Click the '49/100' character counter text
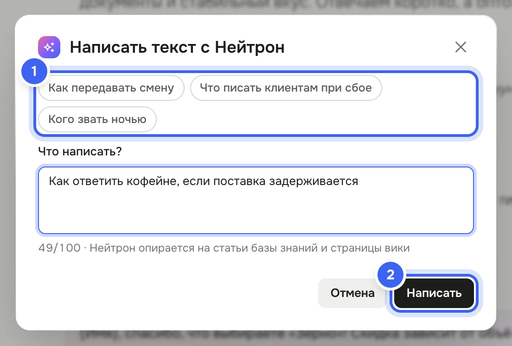Image resolution: width=512 pixels, height=346 pixels. point(59,248)
